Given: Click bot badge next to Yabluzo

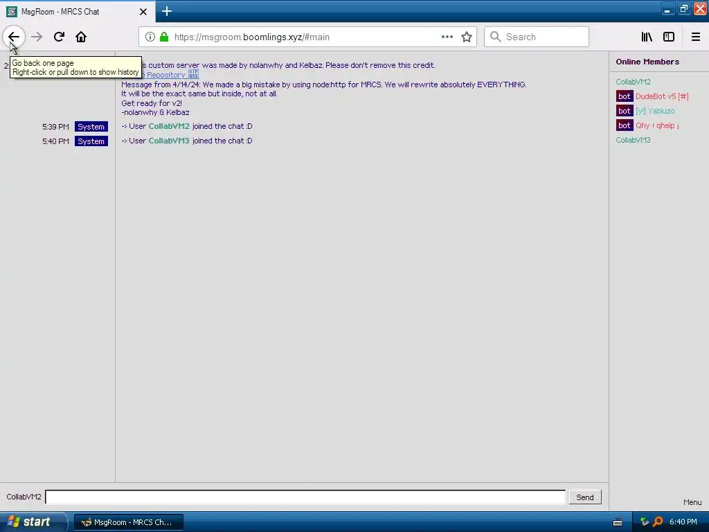Looking at the screenshot, I should pos(625,111).
